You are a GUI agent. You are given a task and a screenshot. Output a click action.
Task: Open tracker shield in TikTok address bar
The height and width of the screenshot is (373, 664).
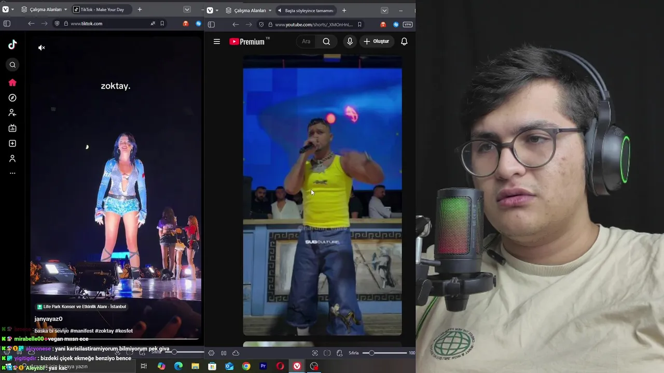tap(57, 23)
